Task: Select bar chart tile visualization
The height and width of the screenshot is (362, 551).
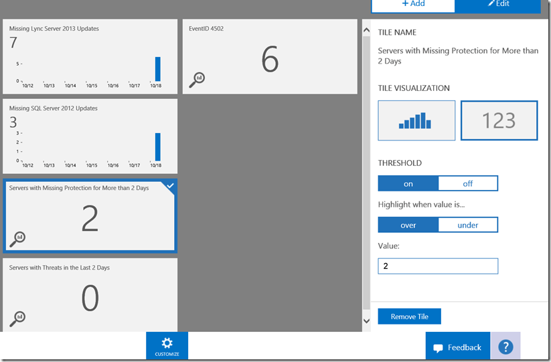Action: [x=416, y=120]
